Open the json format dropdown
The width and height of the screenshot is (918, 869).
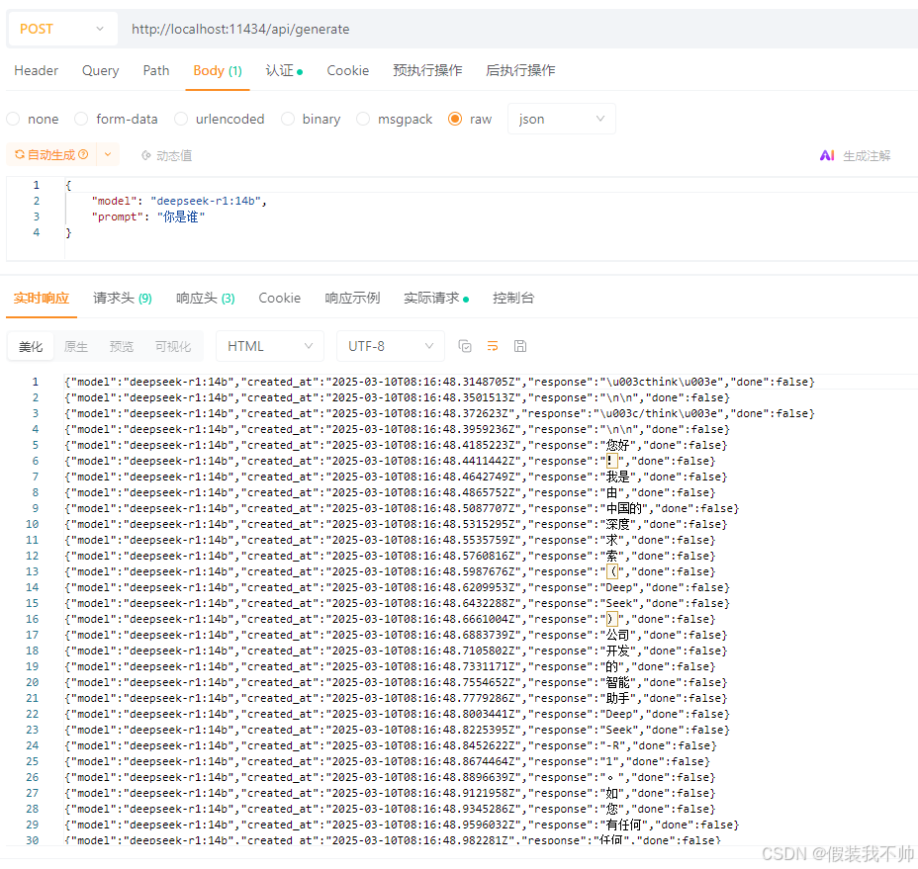(x=562, y=119)
